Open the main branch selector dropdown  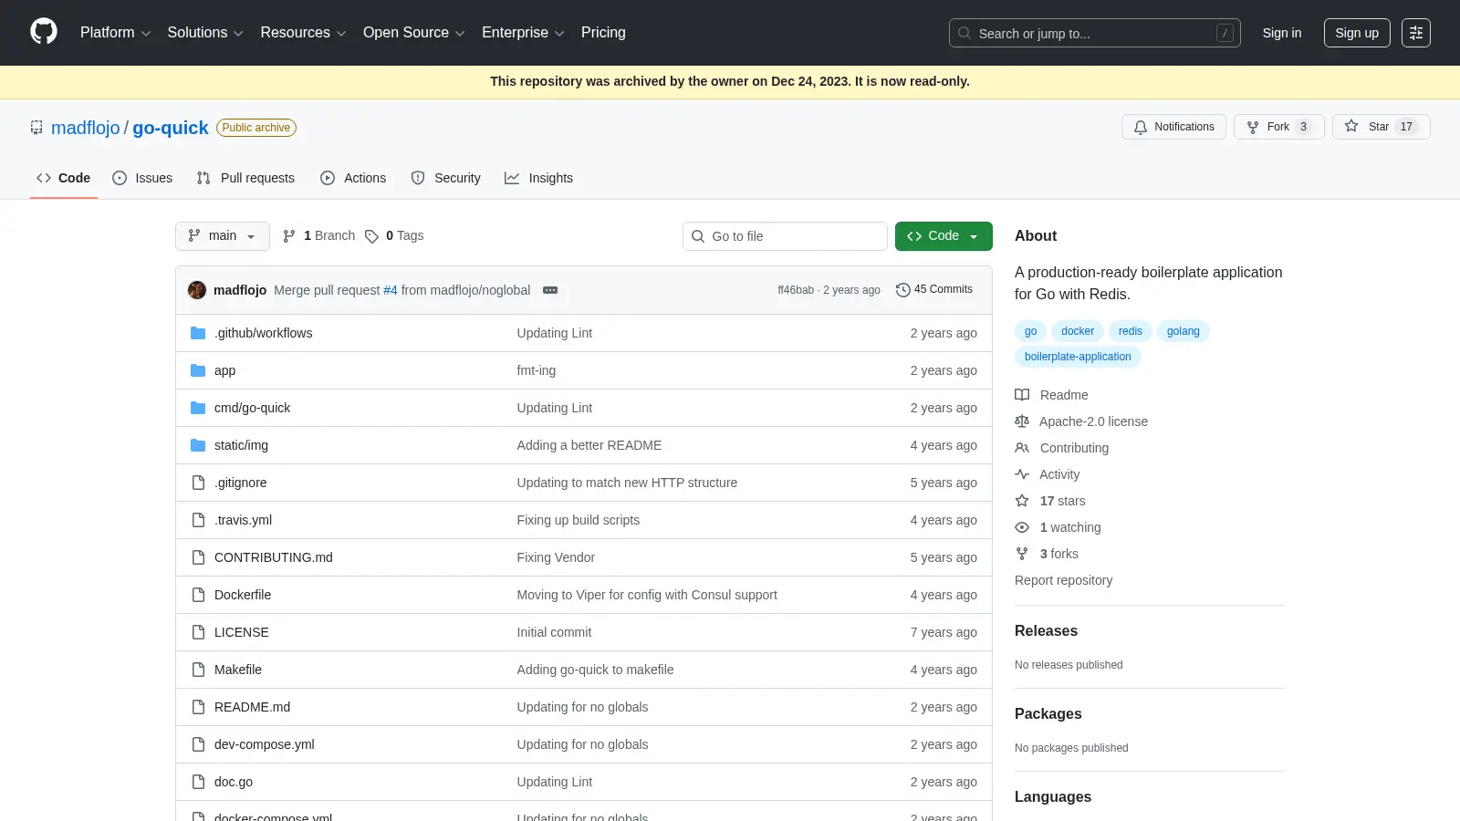223,236
